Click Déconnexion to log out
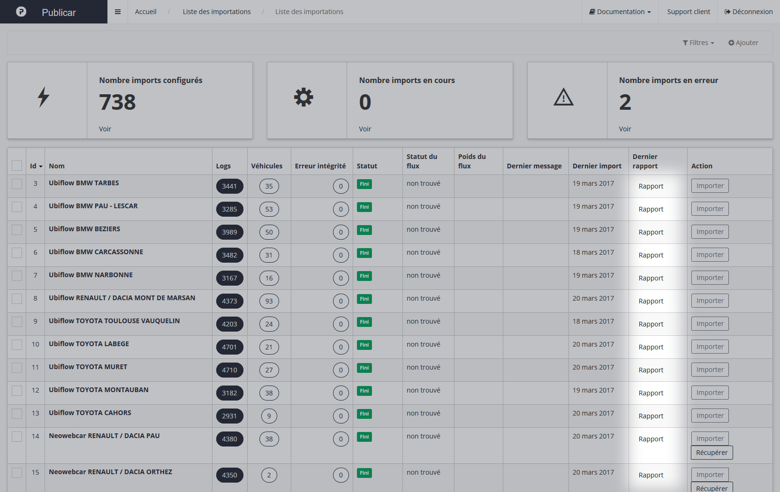Viewport: 780px width, 492px height. (749, 12)
